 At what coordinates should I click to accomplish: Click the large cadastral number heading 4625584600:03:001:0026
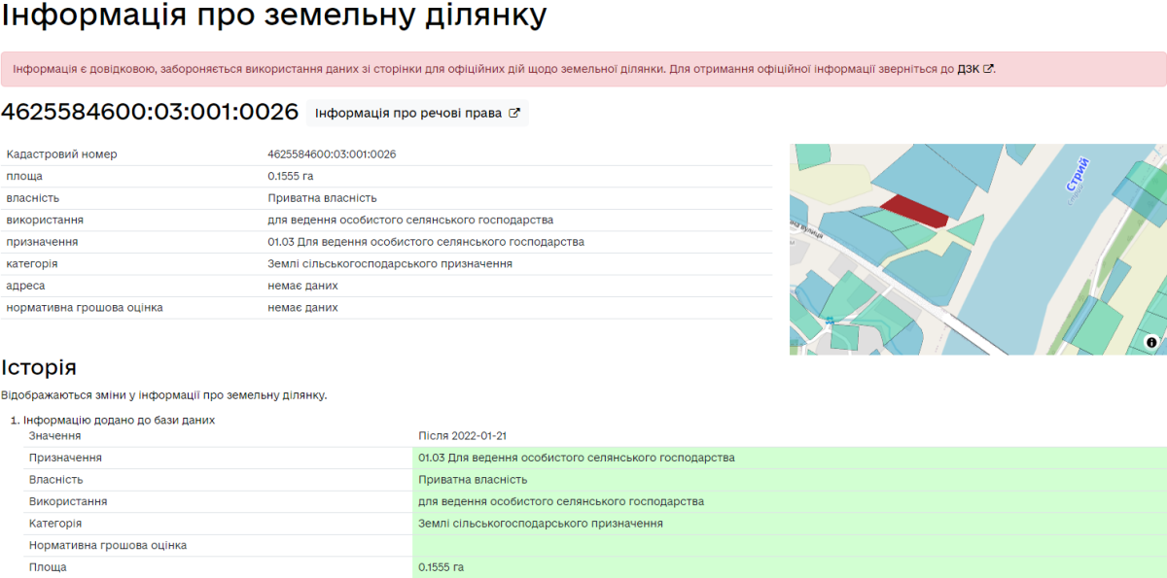click(150, 112)
